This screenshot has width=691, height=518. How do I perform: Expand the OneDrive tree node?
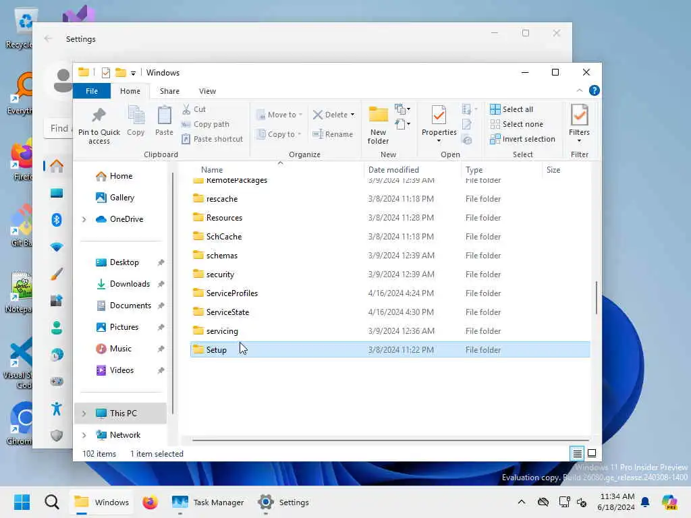[84, 219]
